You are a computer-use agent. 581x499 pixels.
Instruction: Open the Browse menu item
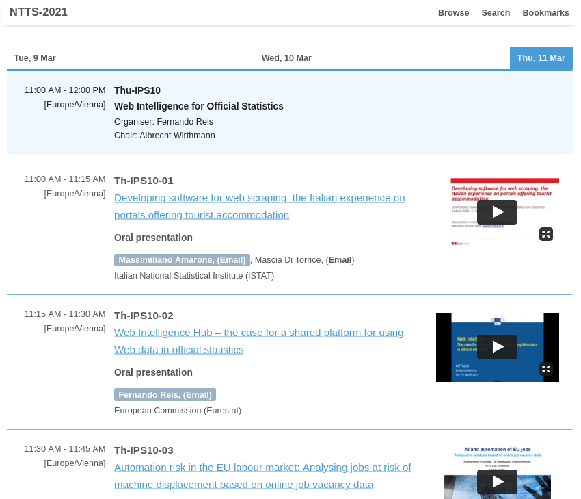tap(453, 12)
